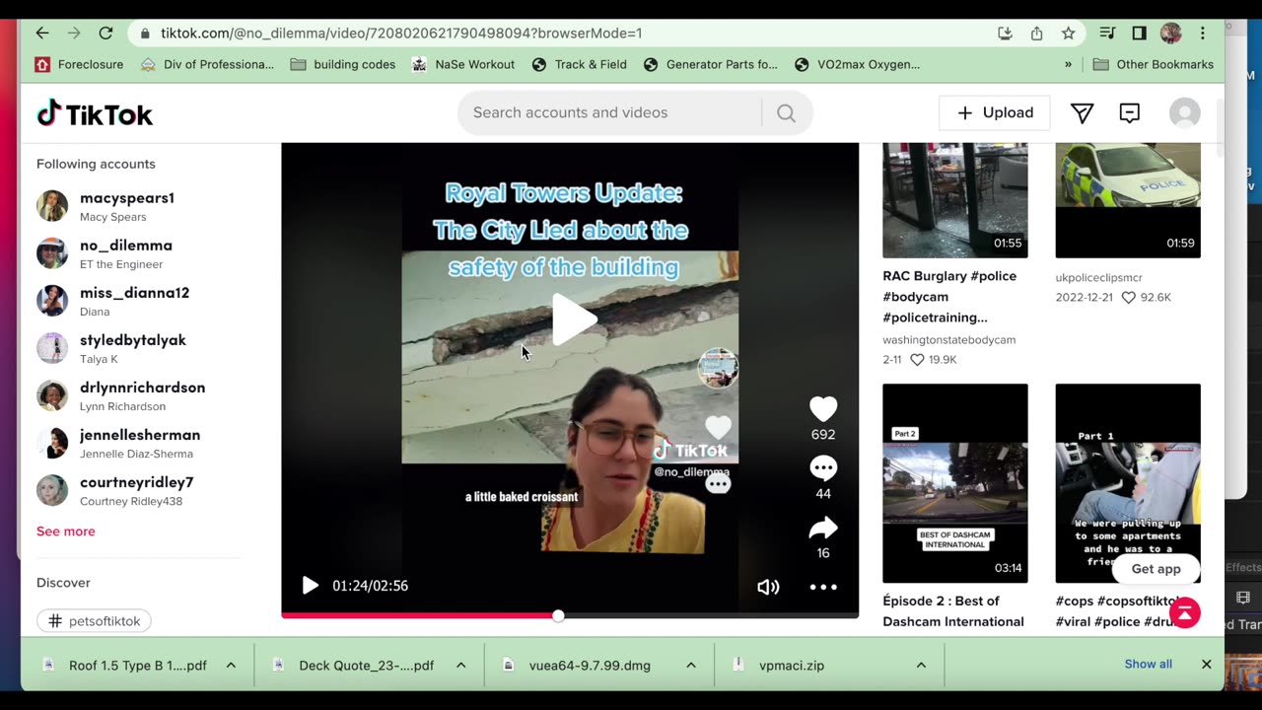Expand options for Roof 1.5 Type B download
This screenshot has height=710, width=1262.
point(231,666)
